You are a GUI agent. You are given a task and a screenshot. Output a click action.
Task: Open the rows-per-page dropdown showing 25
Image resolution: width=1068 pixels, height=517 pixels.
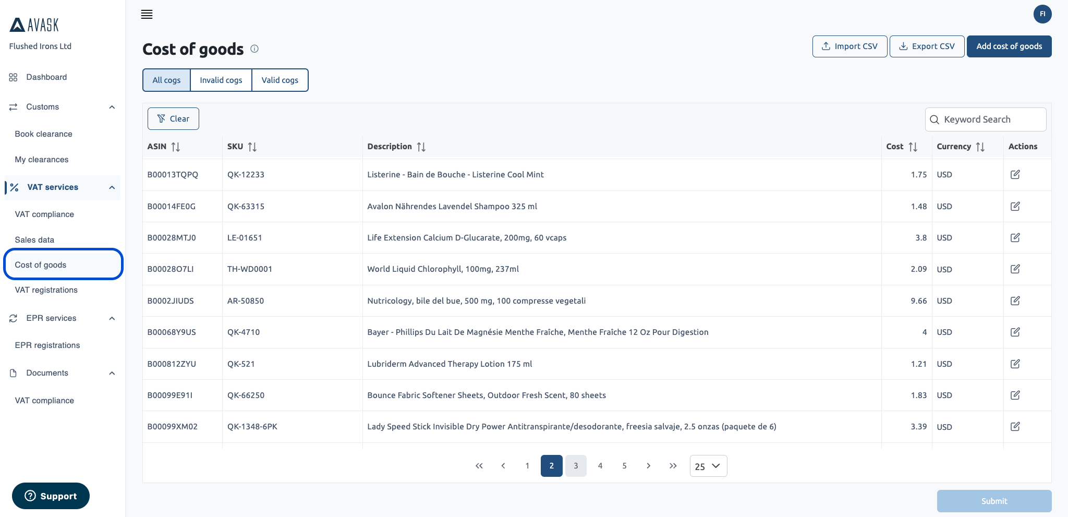(708, 466)
